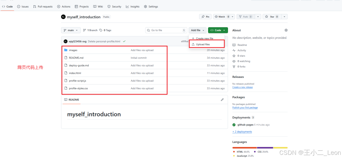Click the wjq123456-svg avatar icon
The image size is (342, 158).
coord(66,41)
